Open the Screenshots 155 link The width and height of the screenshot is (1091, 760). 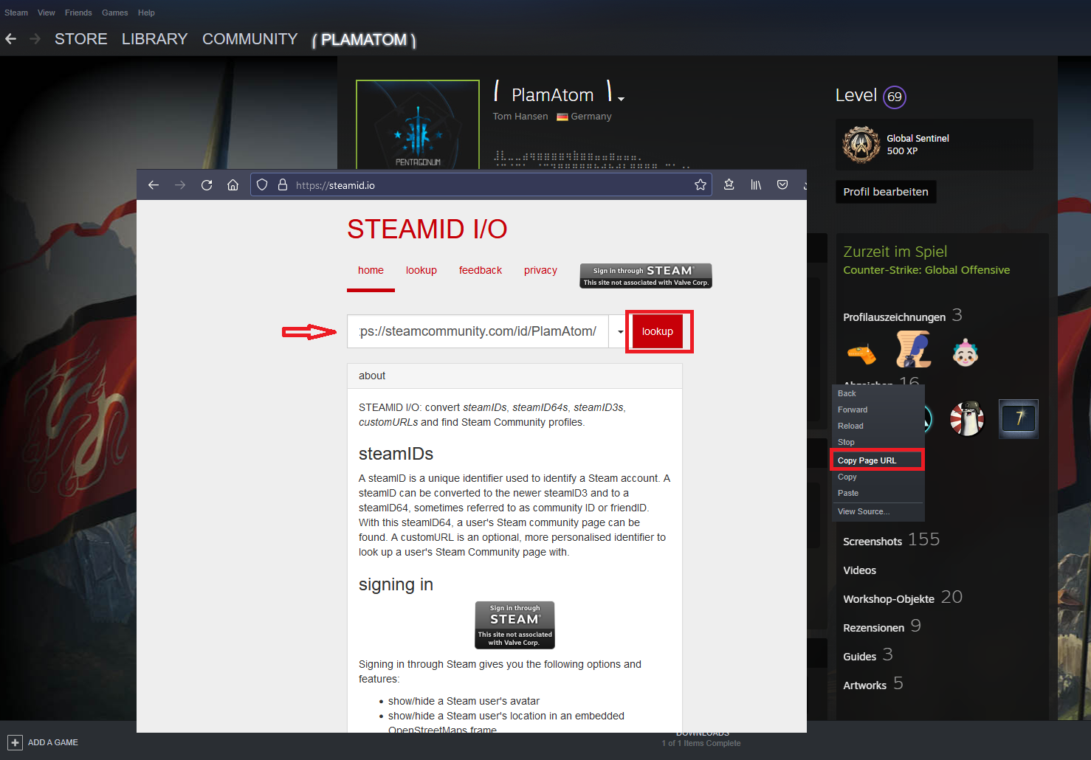pyautogui.click(x=891, y=540)
